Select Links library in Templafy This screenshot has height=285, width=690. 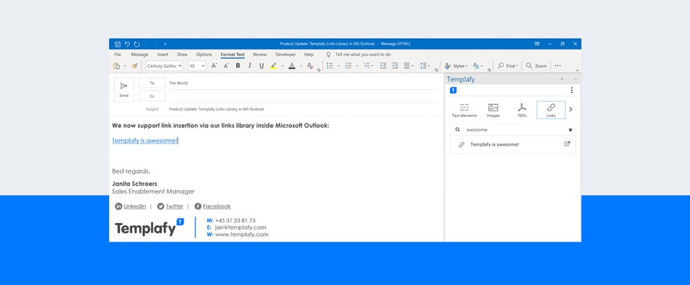pyautogui.click(x=551, y=110)
